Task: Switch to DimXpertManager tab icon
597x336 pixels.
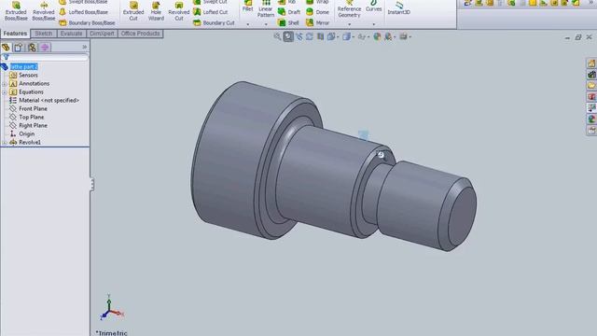Action: (45, 48)
